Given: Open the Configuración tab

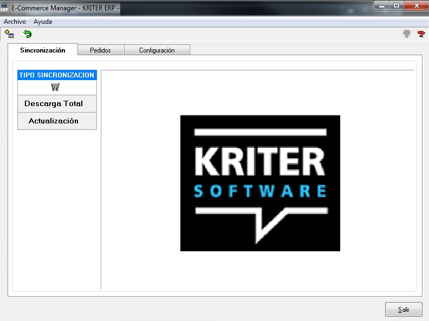Looking at the screenshot, I should [157, 50].
